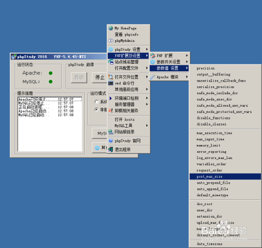Click the MySQL green status indicator
262x248 pixels.
(x=51, y=82)
